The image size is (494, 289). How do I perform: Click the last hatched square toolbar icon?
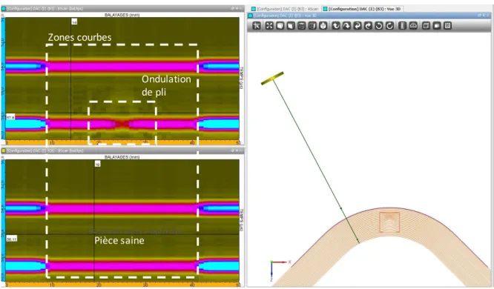click(x=448, y=26)
